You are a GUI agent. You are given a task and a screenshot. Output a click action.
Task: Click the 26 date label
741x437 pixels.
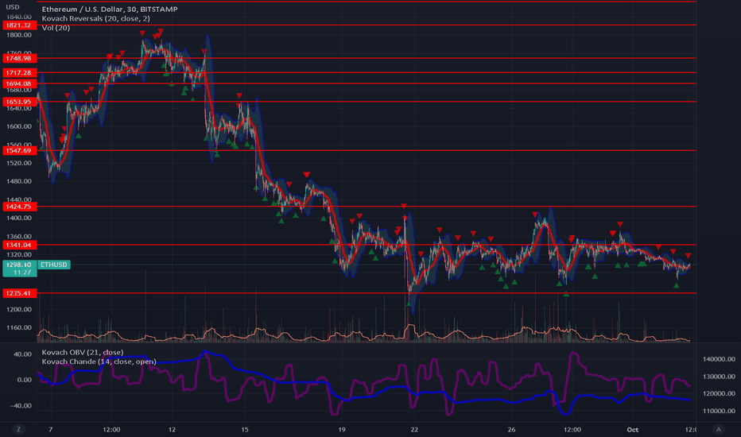(x=511, y=429)
